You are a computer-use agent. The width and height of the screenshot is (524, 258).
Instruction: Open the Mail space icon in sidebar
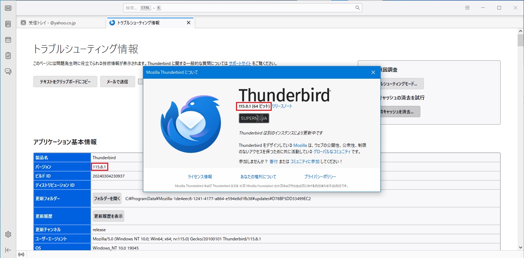tap(8, 8)
